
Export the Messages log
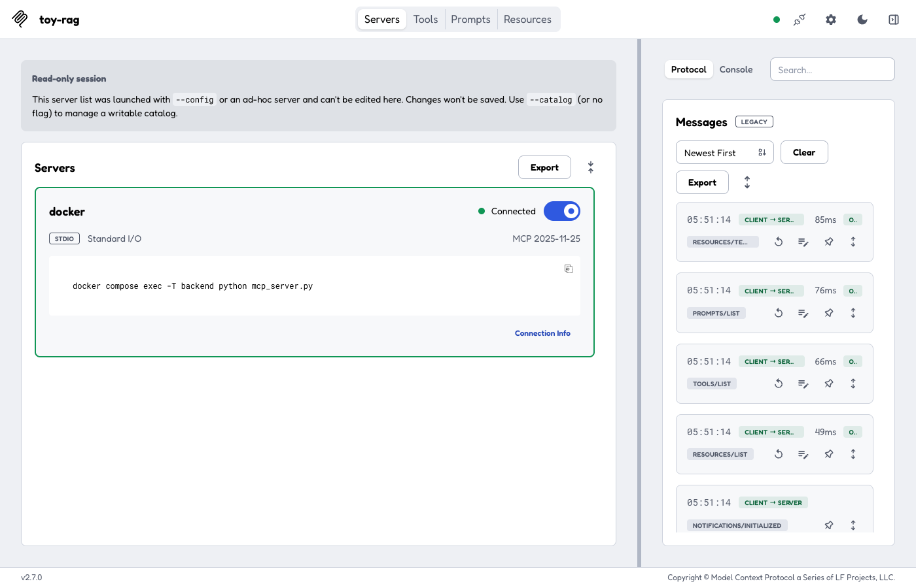[x=702, y=182]
